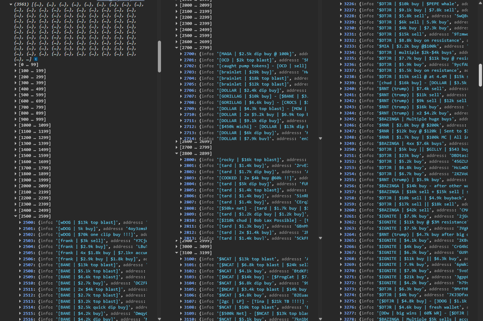
Task: Select row 2810 $210k chud Bob Lax
Action: click(244, 220)
